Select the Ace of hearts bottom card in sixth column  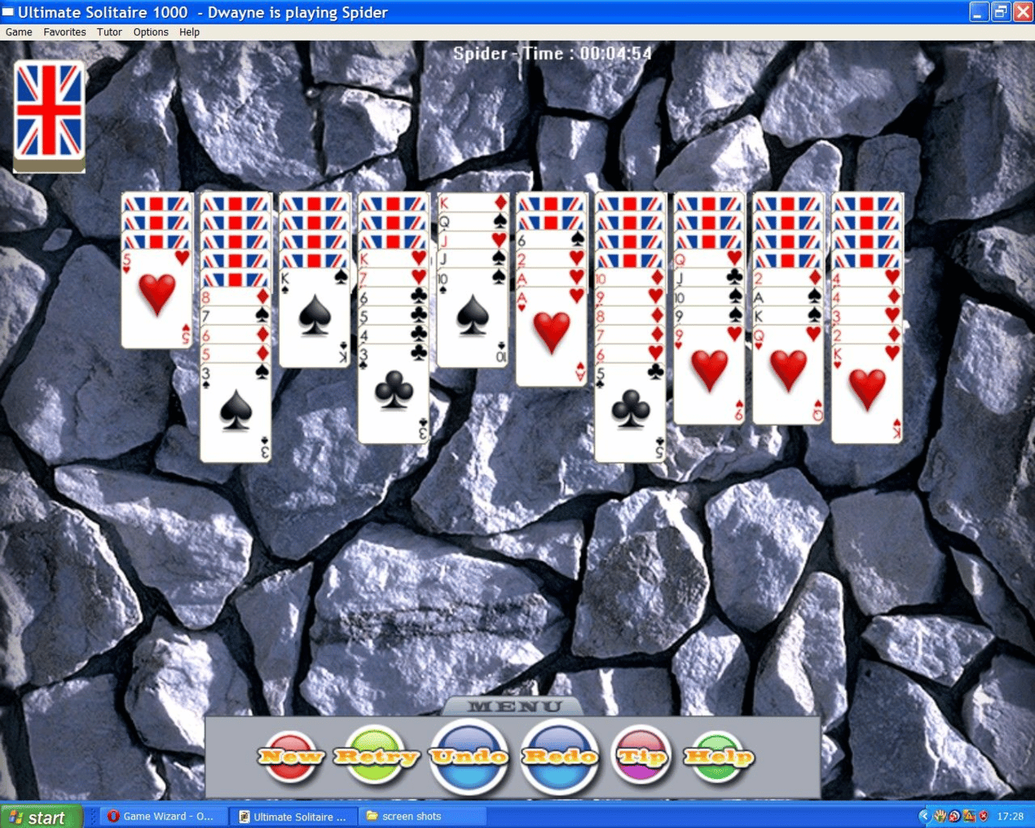pyautogui.click(x=551, y=337)
